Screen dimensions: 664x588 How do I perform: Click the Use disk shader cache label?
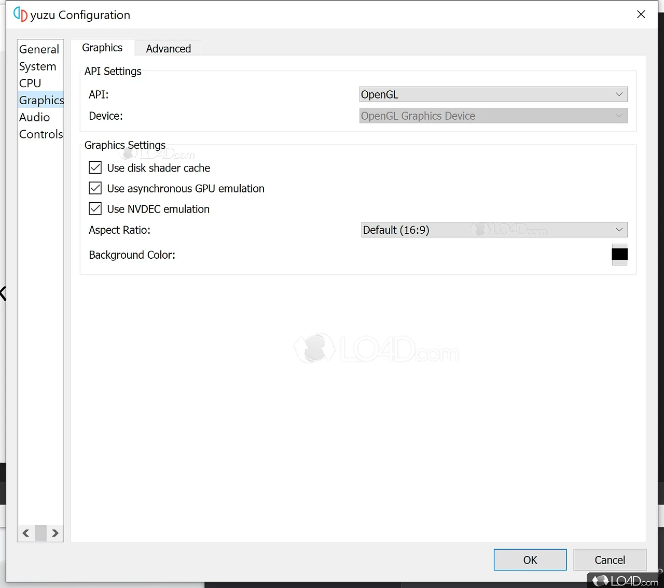point(159,168)
